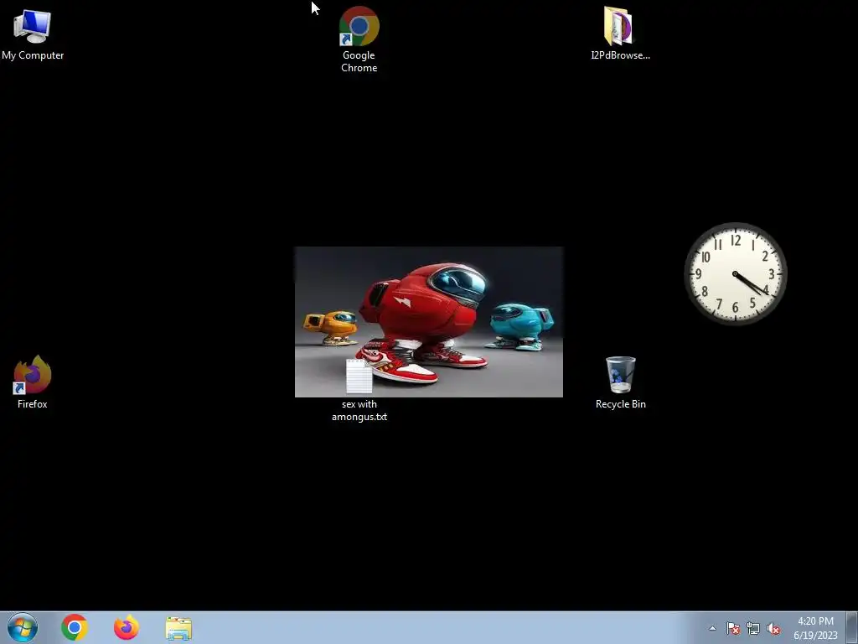Click the 'Google Chrome' desktop label text
Screen dimensions: 858x644
tap(359, 61)
